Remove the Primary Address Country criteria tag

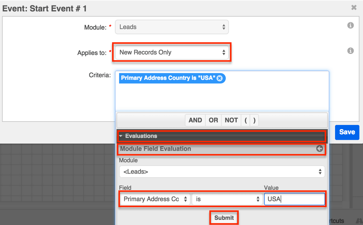coord(220,78)
